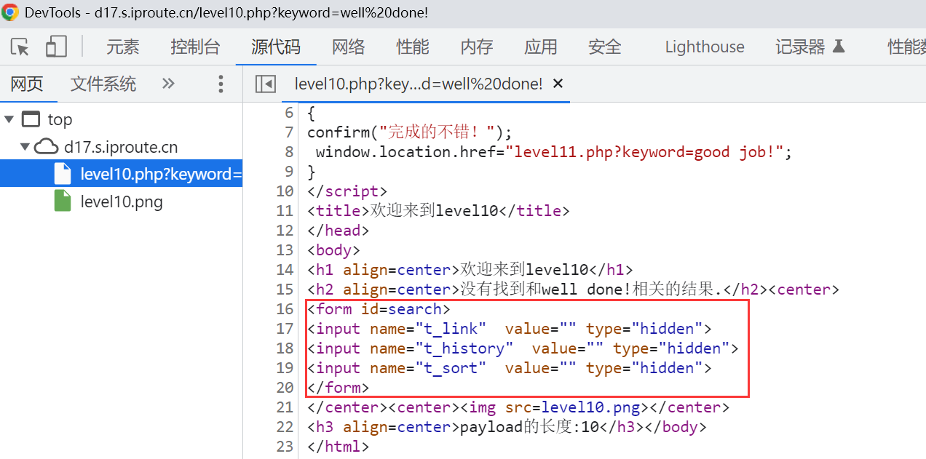Click line number 16 in the gutter
The width and height of the screenshot is (926, 459).
285,309
